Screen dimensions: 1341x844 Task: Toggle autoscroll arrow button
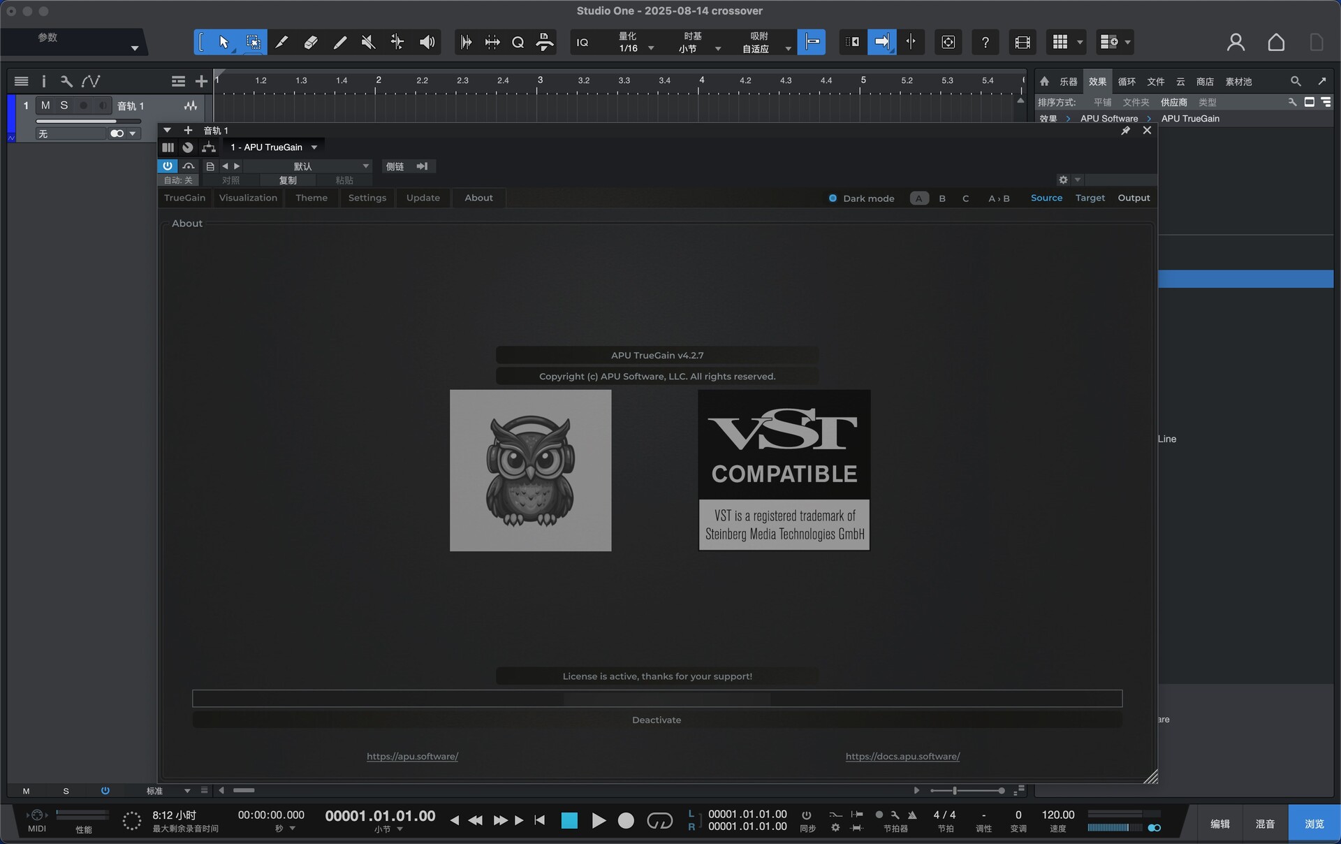(x=882, y=43)
